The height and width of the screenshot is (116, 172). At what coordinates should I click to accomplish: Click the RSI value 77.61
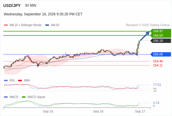(157, 85)
